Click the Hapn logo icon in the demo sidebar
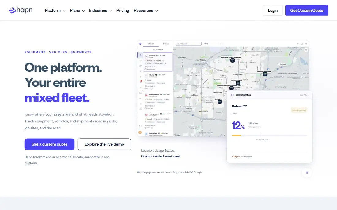This screenshot has width=337, height=210. (140, 44)
